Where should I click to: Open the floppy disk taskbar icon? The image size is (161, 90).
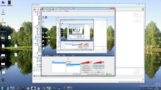[38, 88]
